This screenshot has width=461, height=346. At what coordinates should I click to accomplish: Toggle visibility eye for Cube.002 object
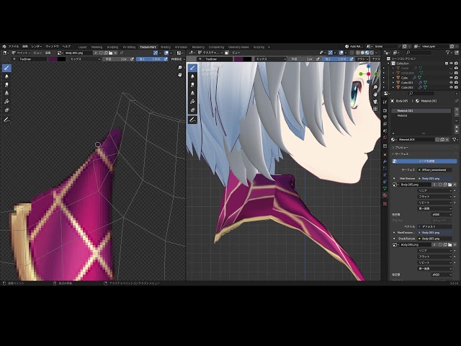point(451,87)
